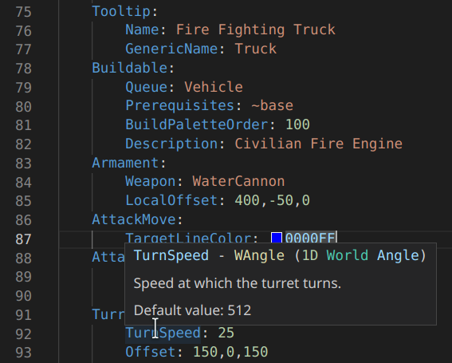Click line number 93 in the gutter

coord(23,353)
